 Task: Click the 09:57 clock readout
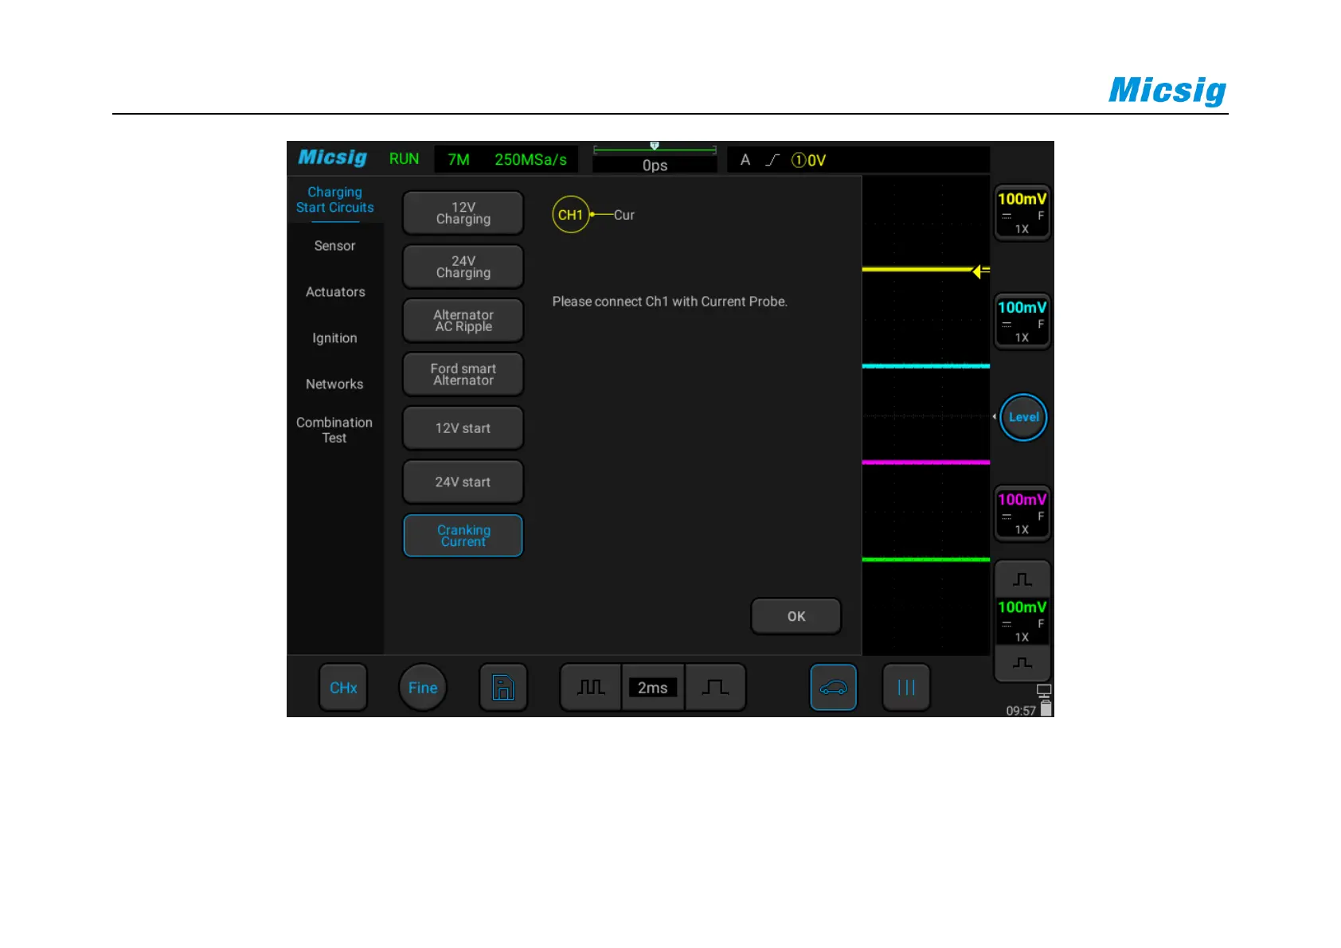click(x=1021, y=711)
